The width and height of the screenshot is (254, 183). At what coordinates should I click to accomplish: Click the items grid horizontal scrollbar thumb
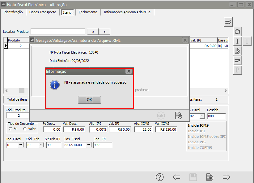point(22,90)
